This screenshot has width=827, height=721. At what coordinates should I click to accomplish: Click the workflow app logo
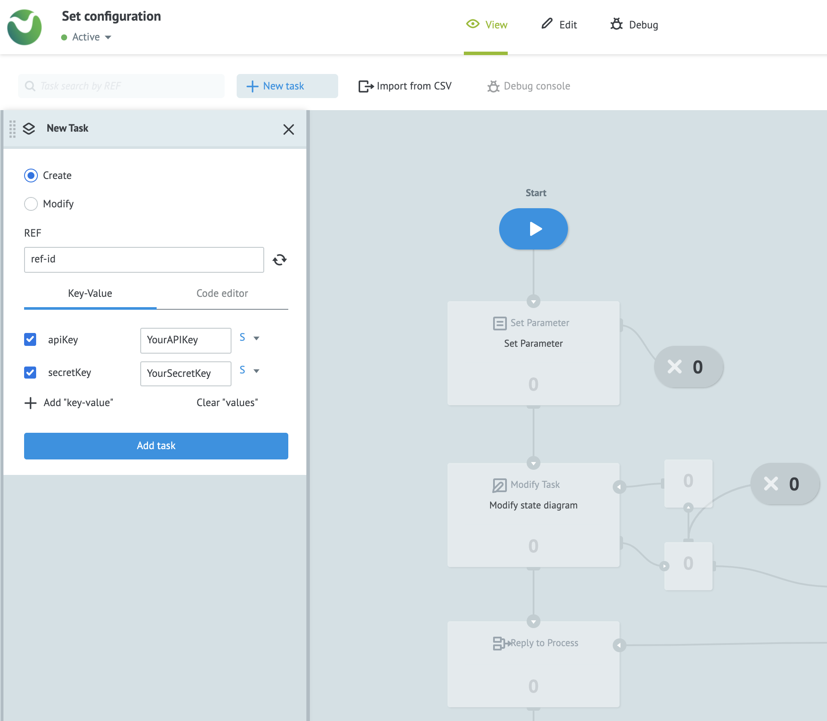pyautogui.click(x=25, y=27)
